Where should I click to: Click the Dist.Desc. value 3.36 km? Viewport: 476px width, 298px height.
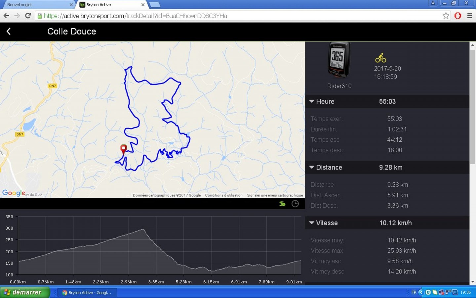[398, 206]
